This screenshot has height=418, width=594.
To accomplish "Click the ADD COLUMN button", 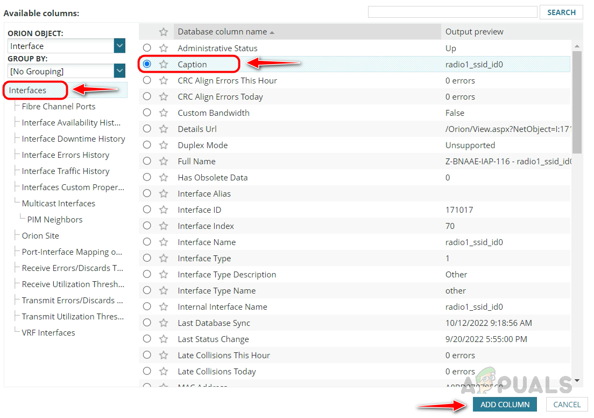I will point(505,405).
